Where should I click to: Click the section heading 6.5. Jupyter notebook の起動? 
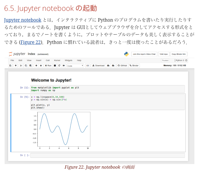tap(50, 8)
